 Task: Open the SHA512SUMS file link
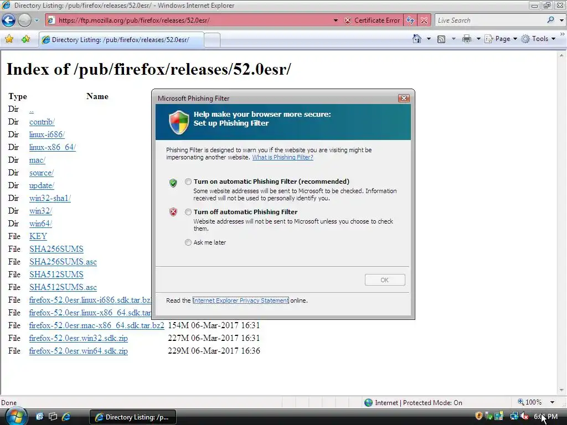click(56, 274)
